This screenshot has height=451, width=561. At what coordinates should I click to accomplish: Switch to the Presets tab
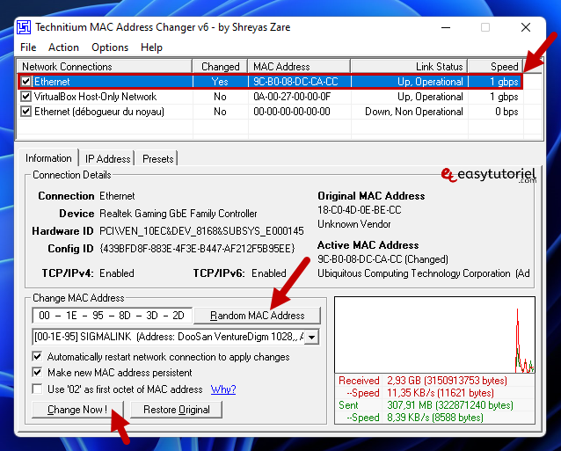[x=157, y=158]
